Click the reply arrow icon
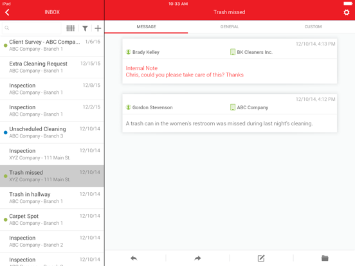355x266 pixels. click(x=134, y=258)
